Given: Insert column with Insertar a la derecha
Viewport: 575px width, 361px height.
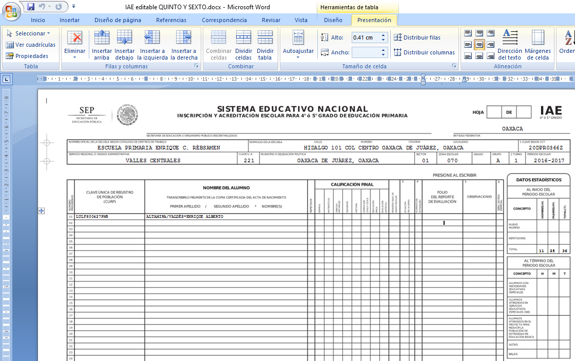Looking at the screenshot, I should tap(184, 44).
